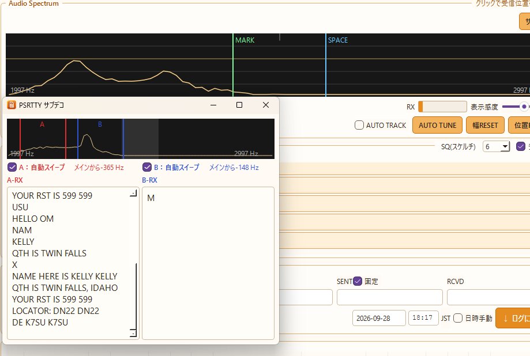Close the PSRTTY サブデコ window

pos(266,105)
